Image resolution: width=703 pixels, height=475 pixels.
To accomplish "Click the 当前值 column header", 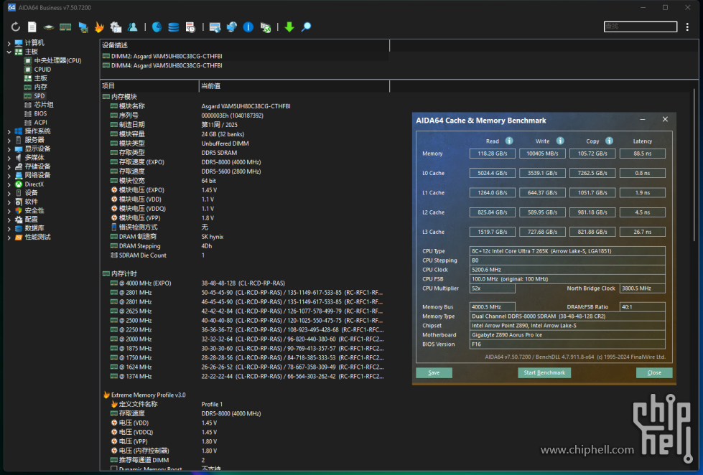I will pyautogui.click(x=294, y=86).
